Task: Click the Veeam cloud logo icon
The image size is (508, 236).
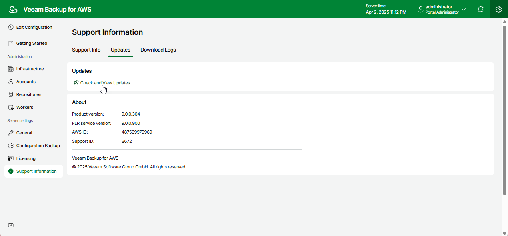Action: point(13,9)
